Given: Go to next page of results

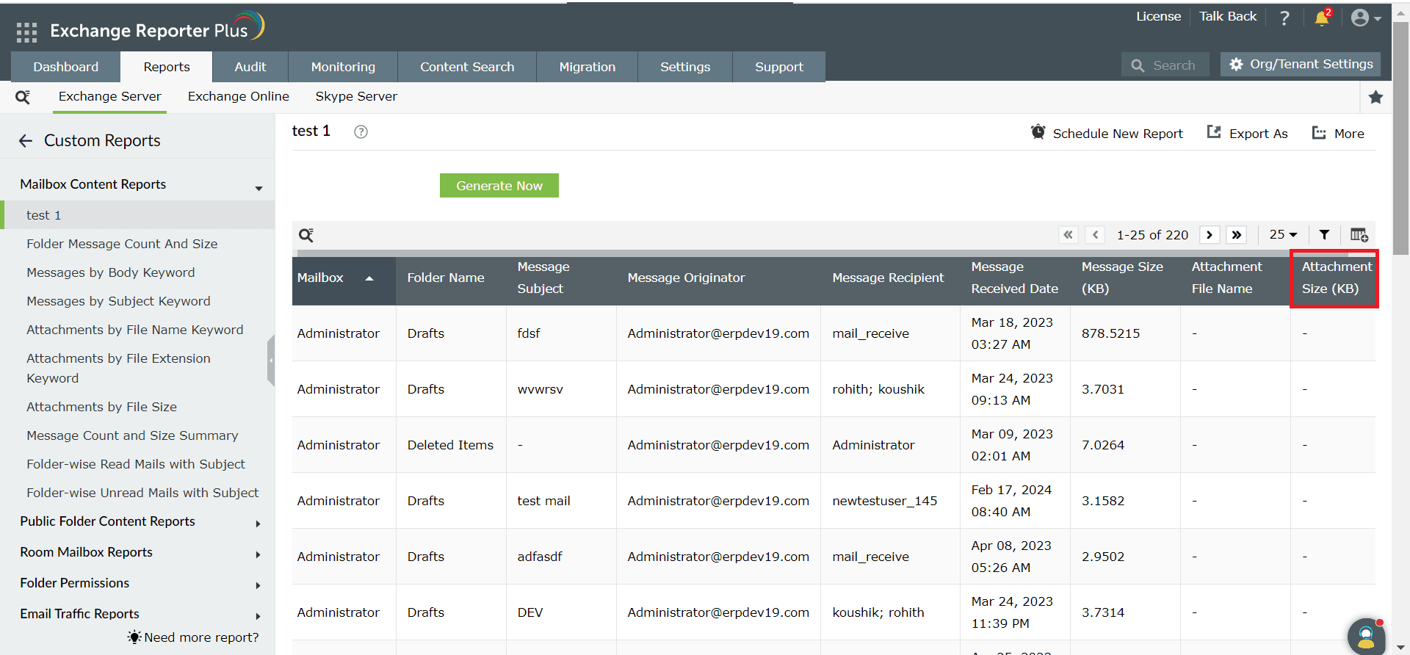Looking at the screenshot, I should pyautogui.click(x=1210, y=235).
